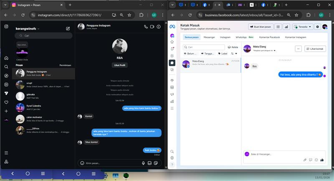Image resolution: width=334 pixels, height=181 pixels.
Task: Open Business Suite notifications bell icon
Action: [x=172, y=49]
